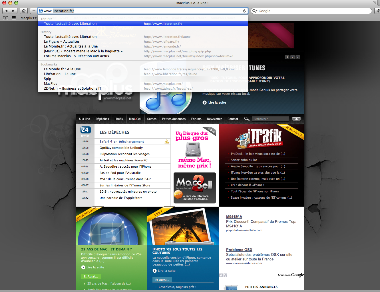Image resolution: width=380 pixels, height=292 pixels.
Task: Open the Forums nav tab
Action: (x=196, y=119)
